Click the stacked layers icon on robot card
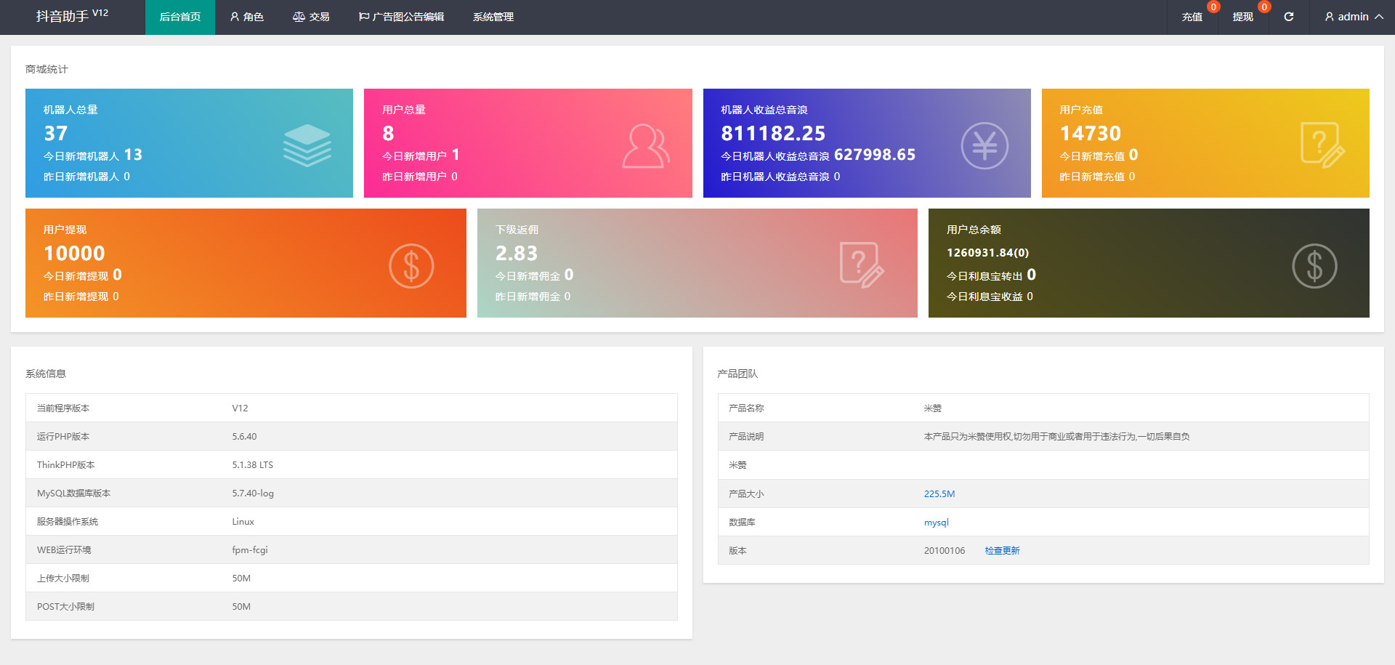 (307, 145)
